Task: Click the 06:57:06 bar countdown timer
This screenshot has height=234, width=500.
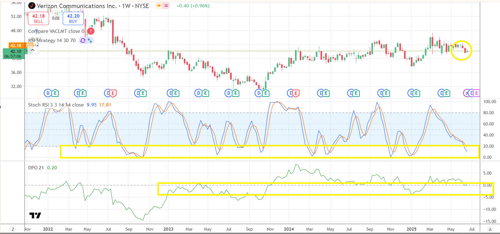Action: (13, 56)
